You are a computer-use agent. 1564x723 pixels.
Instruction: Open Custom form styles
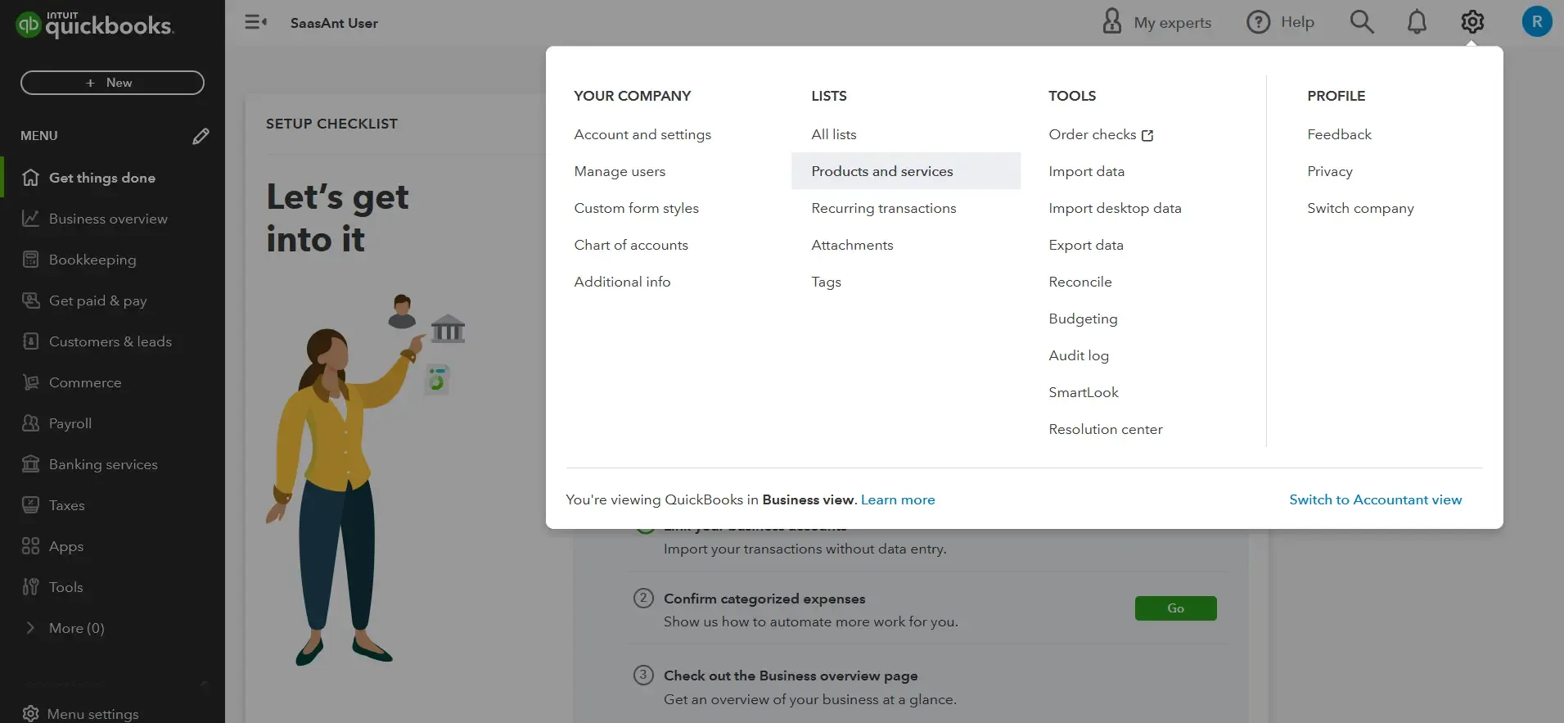click(636, 208)
